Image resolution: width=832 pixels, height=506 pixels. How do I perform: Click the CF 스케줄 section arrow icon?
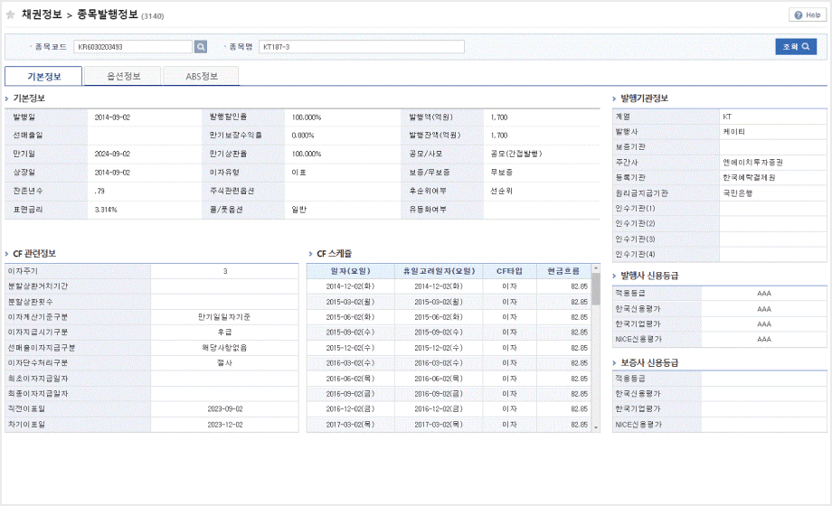point(311,254)
